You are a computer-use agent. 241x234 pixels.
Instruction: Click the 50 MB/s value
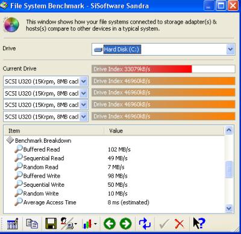[117, 185]
